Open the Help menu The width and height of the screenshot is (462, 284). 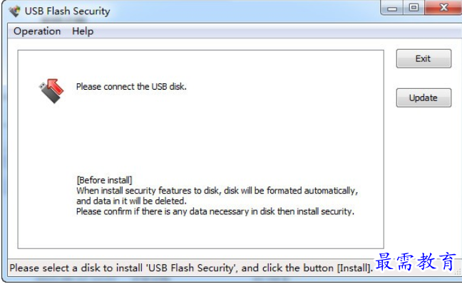coord(83,31)
